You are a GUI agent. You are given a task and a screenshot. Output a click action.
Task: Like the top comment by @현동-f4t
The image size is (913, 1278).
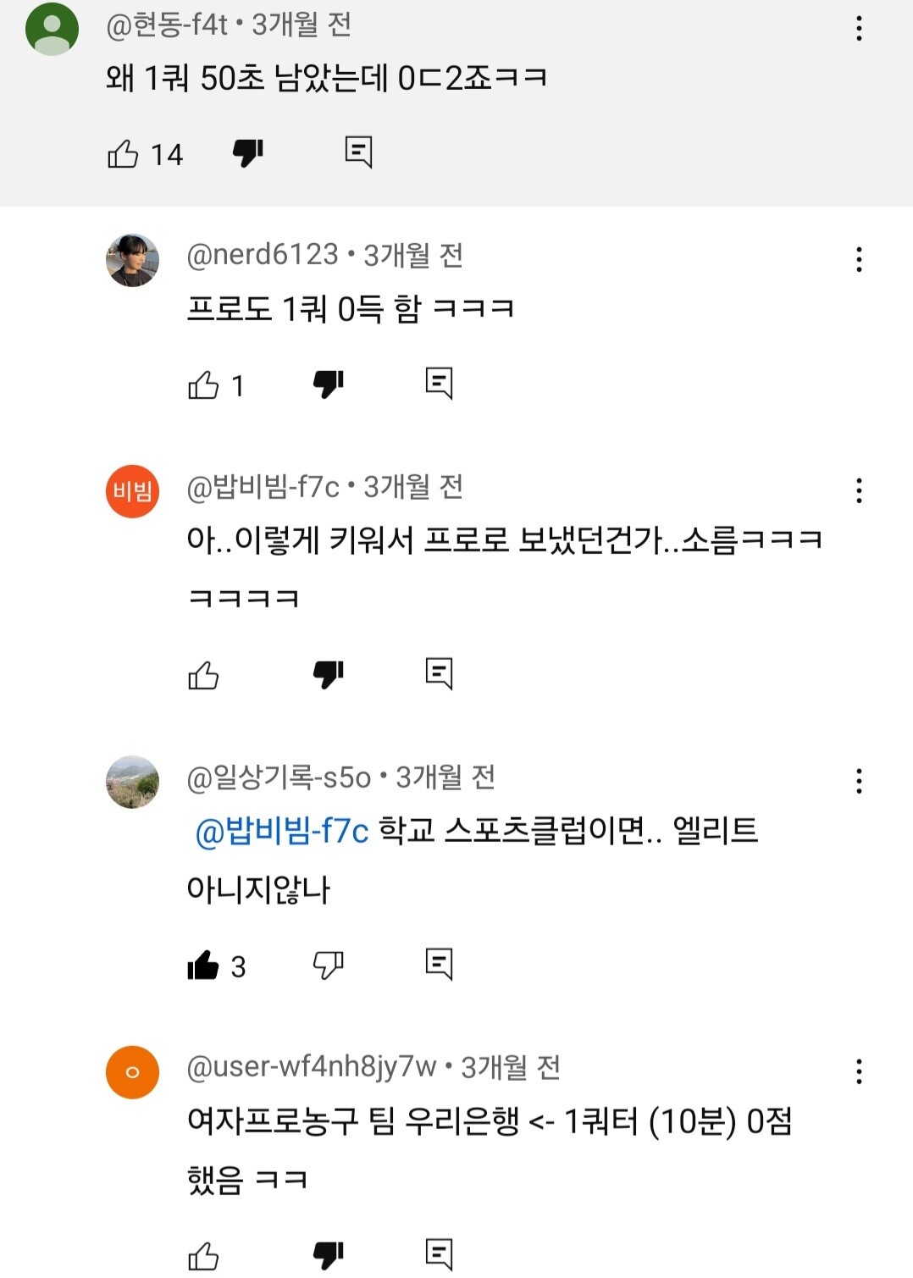pyautogui.click(x=123, y=154)
